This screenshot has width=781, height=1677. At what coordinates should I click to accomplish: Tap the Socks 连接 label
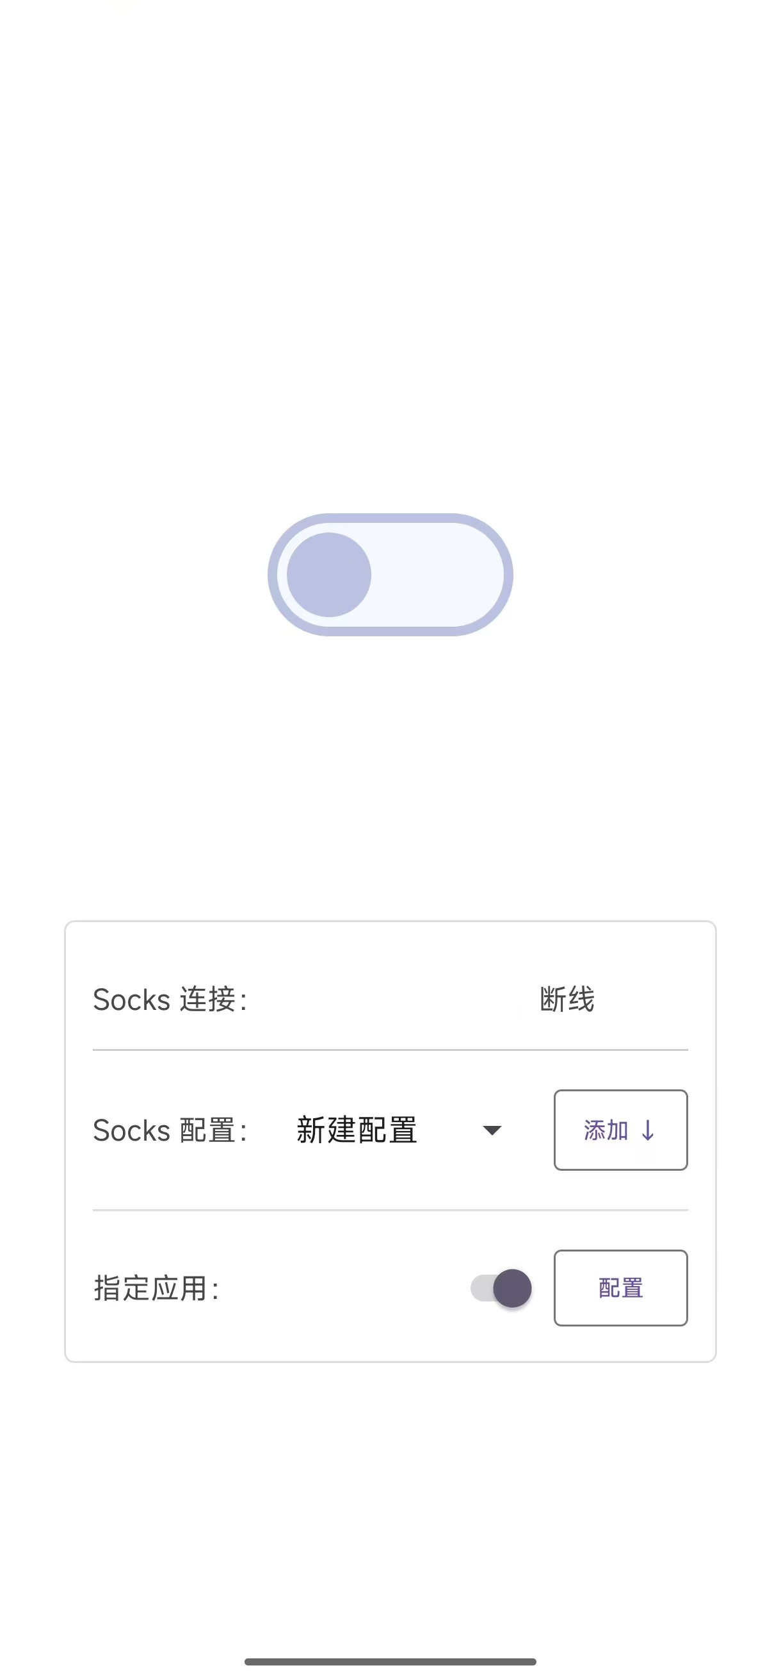tap(170, 999)
